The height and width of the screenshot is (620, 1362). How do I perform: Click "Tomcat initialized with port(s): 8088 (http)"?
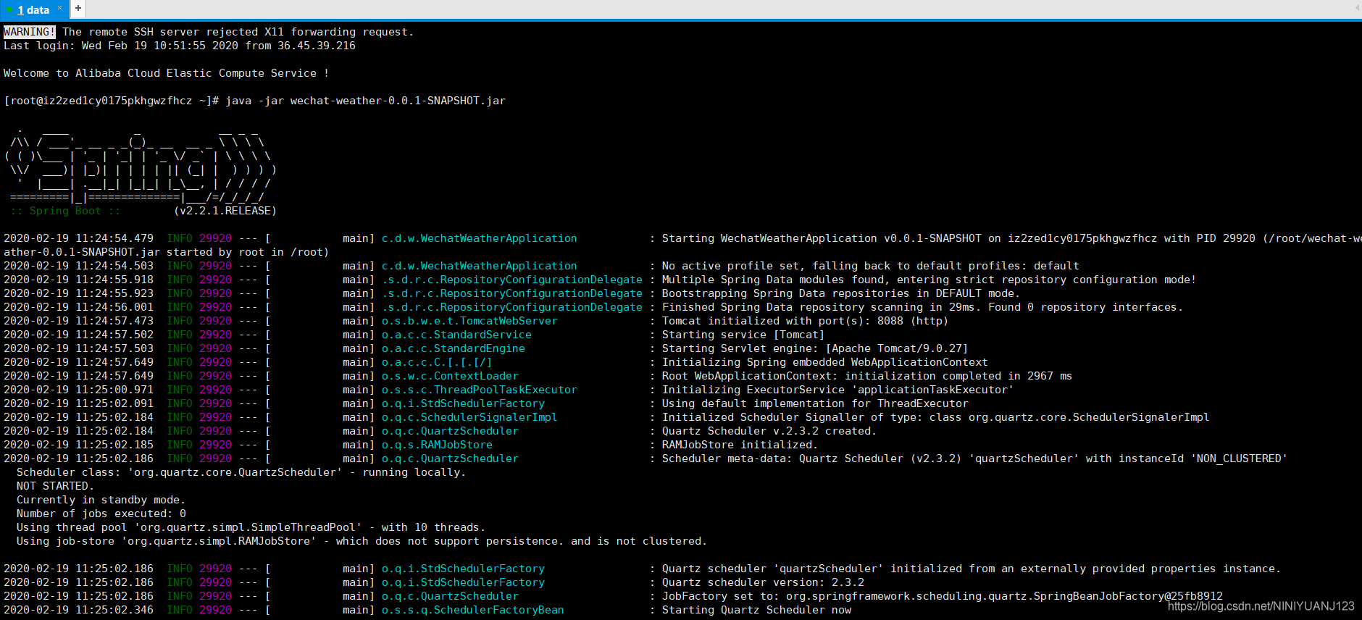pyautogui.click(x=805, y=321)
